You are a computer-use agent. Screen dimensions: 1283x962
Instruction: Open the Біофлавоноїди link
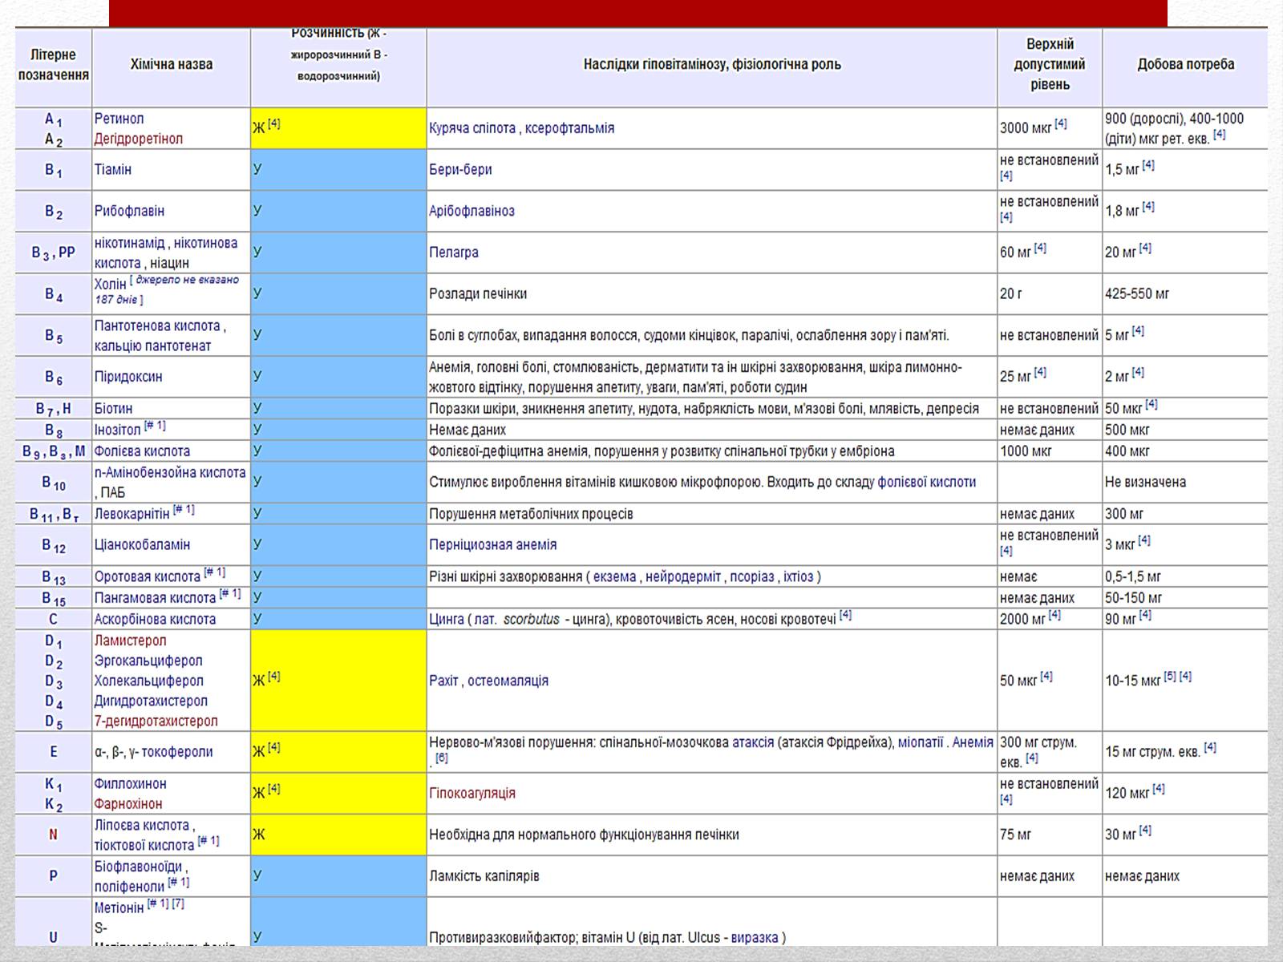(140, 867)
